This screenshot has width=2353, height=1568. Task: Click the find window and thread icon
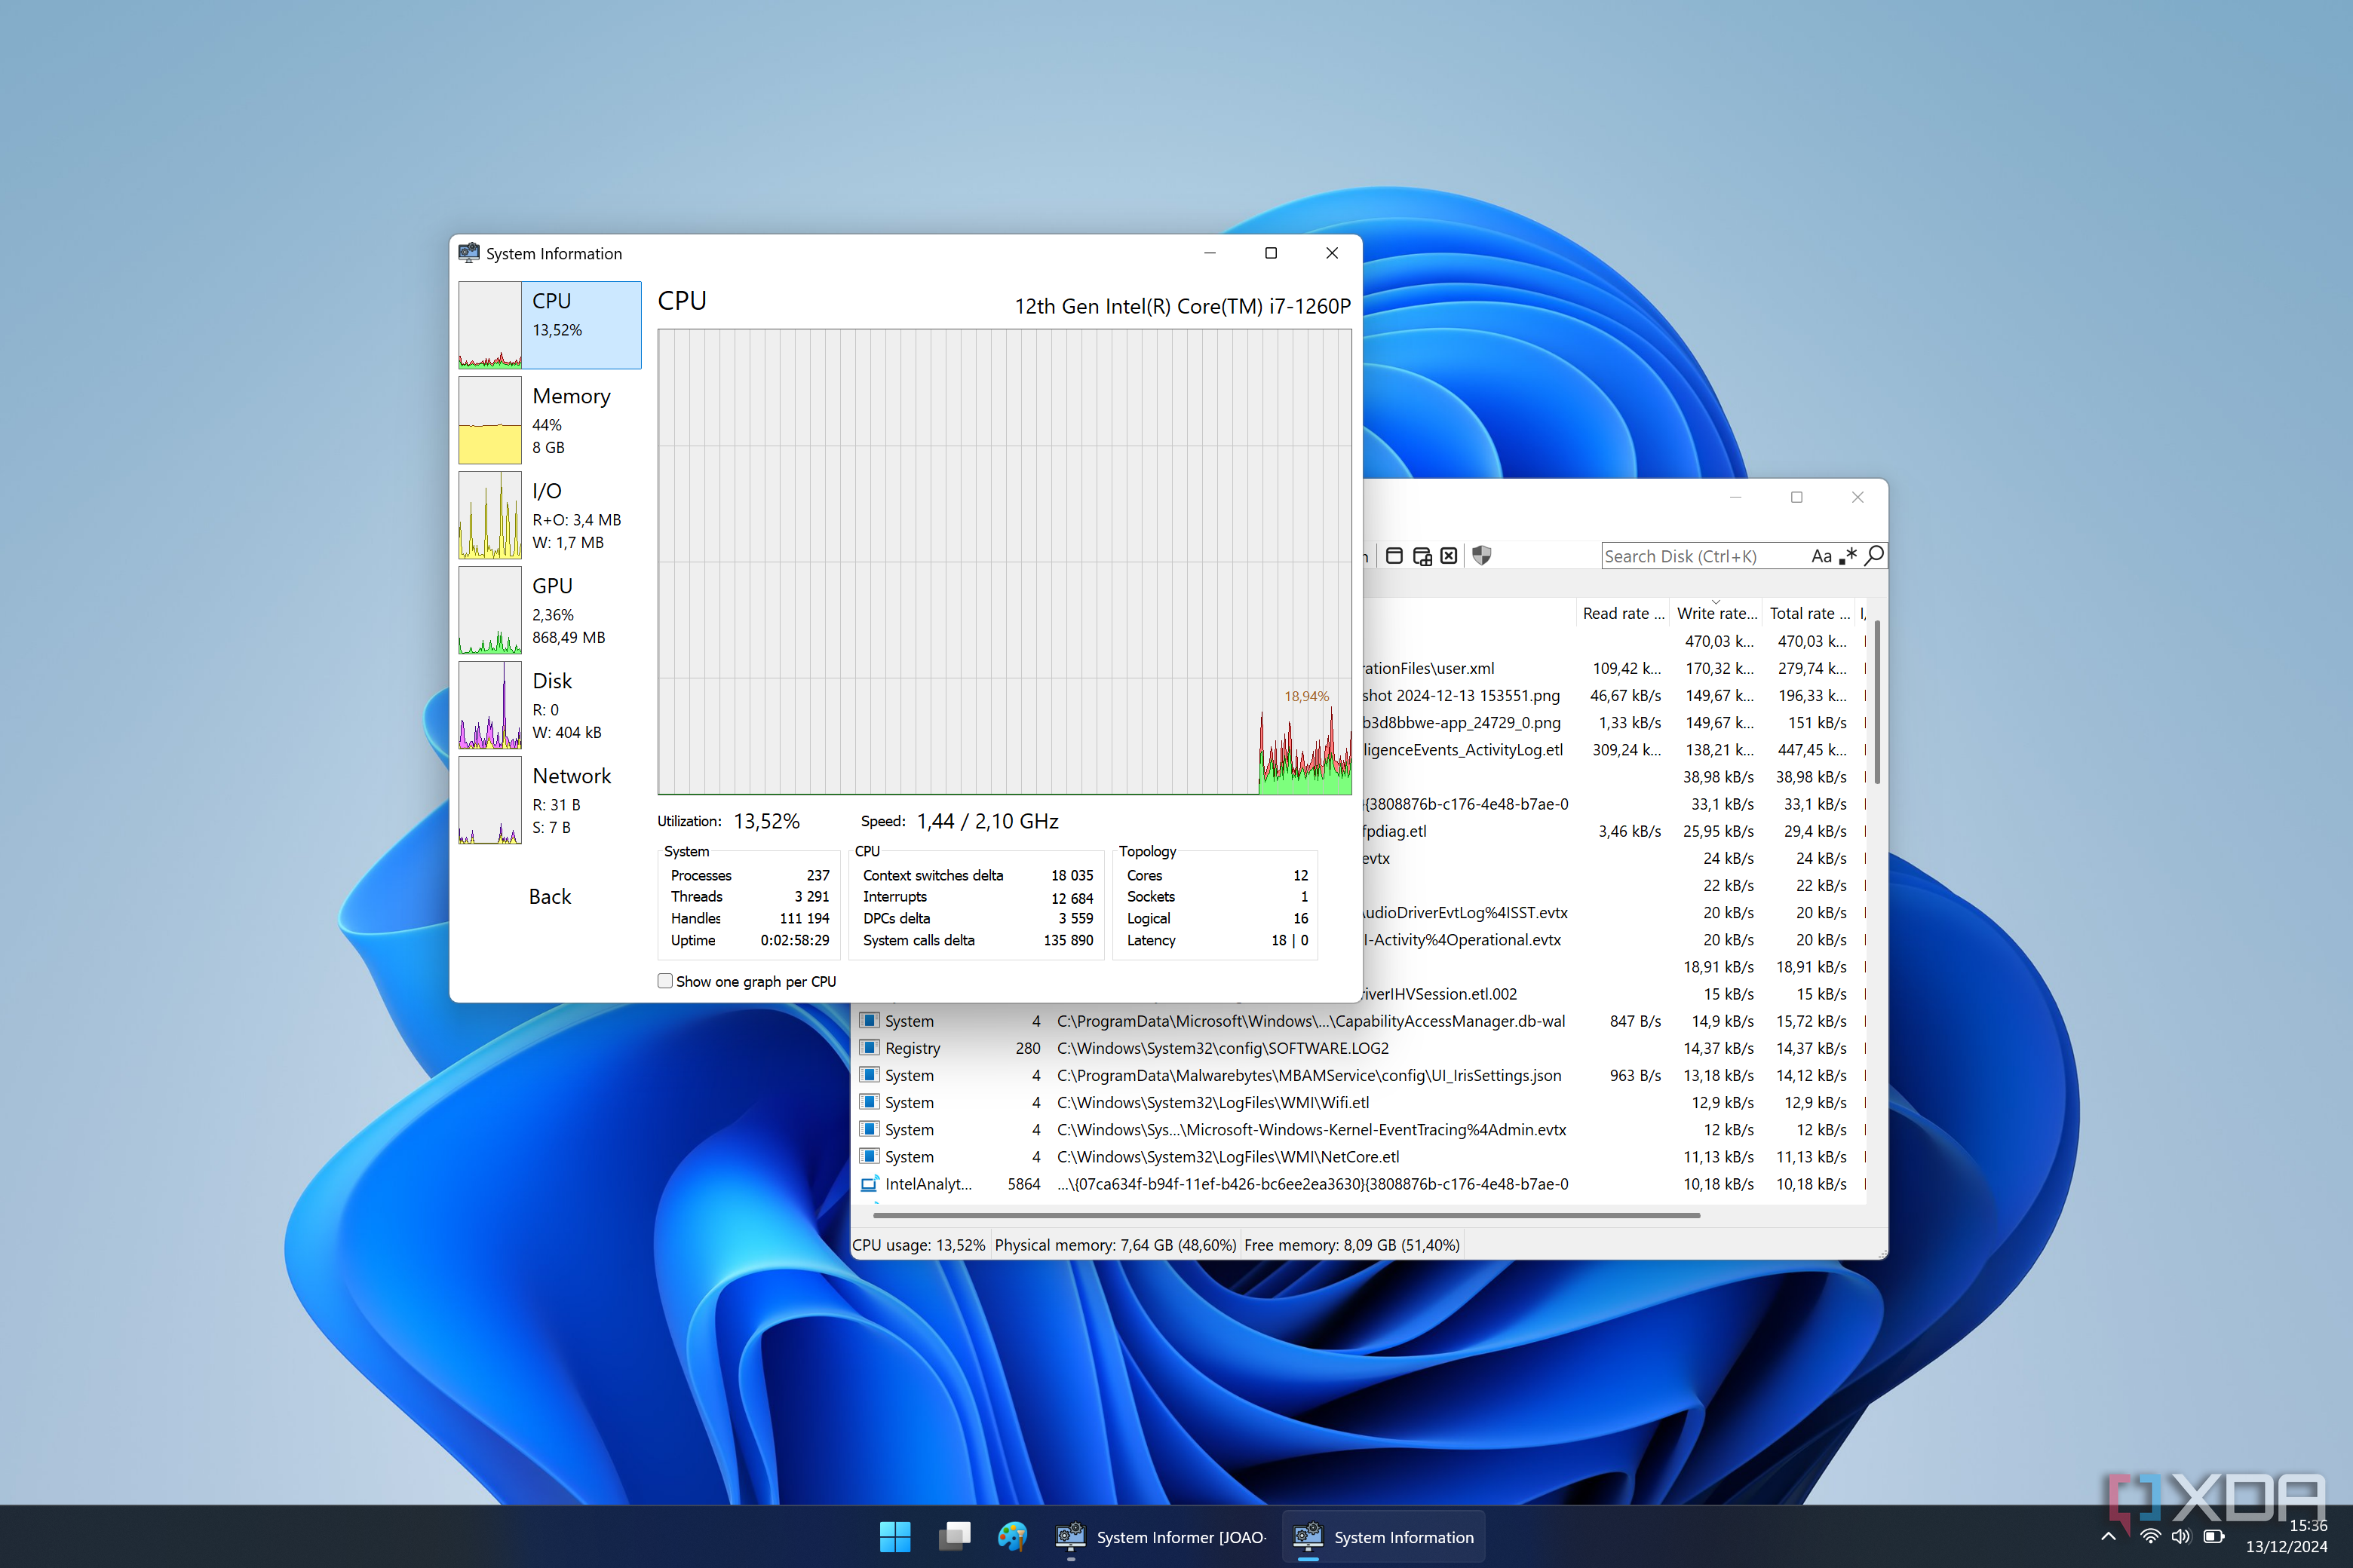coord(1422,556)
